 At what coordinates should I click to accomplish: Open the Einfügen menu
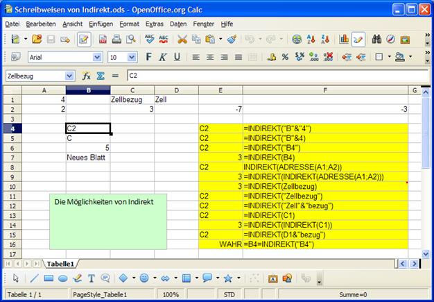pyautogui.click(x=101, y=24)
